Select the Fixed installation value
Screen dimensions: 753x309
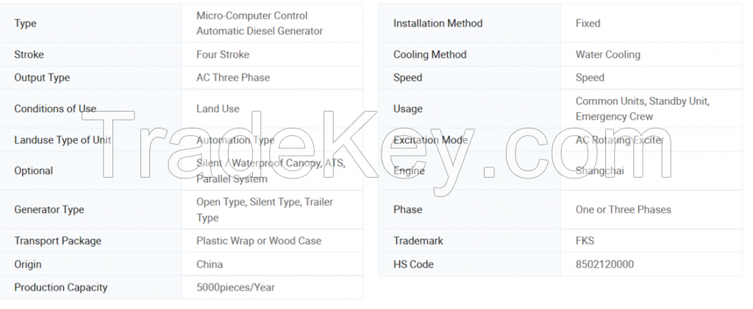(588, 23)
